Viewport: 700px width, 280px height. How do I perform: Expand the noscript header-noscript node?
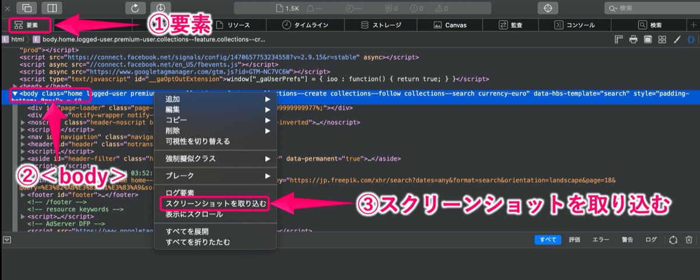(23, 123)
